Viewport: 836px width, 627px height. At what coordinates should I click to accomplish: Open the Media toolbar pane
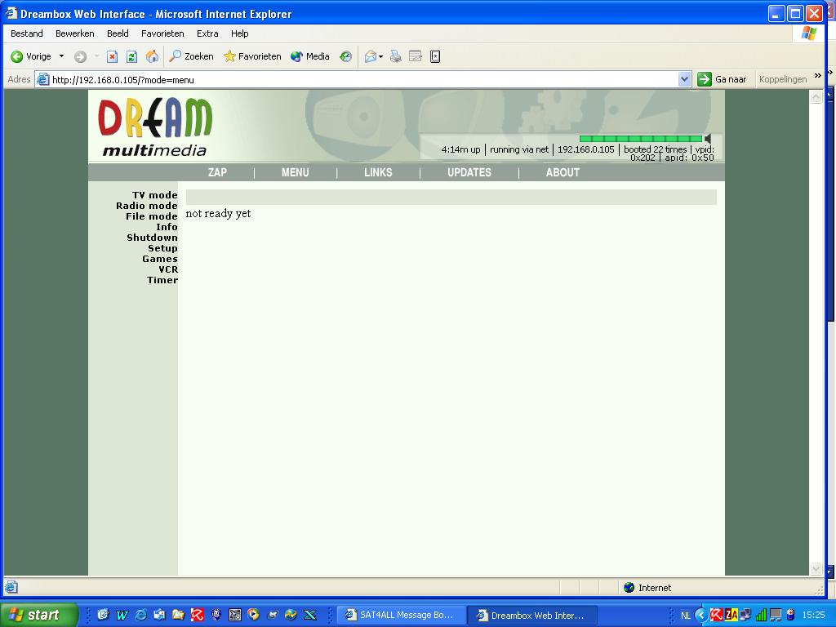[309, 56]
